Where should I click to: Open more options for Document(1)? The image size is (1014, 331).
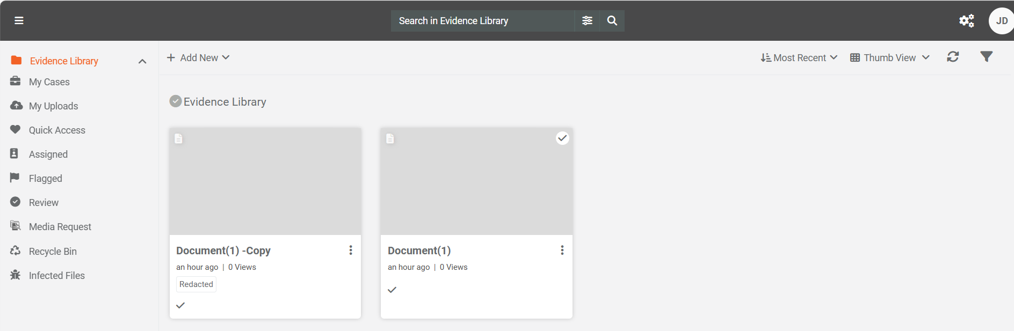pyautogui.click(x=562, y=250)
